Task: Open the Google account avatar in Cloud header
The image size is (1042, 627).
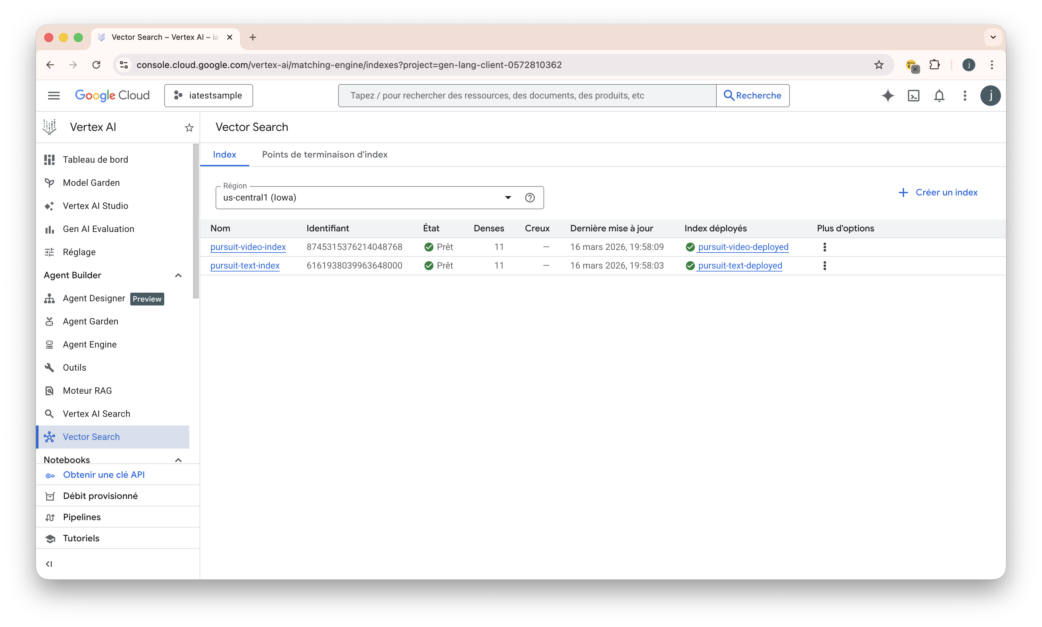Action: (990, 96)
